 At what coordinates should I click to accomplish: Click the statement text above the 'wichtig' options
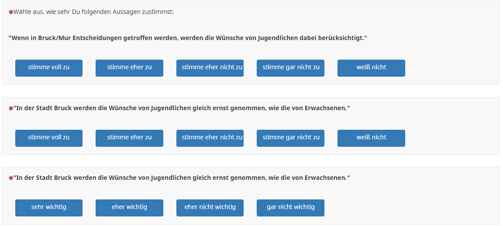point(182,178)
